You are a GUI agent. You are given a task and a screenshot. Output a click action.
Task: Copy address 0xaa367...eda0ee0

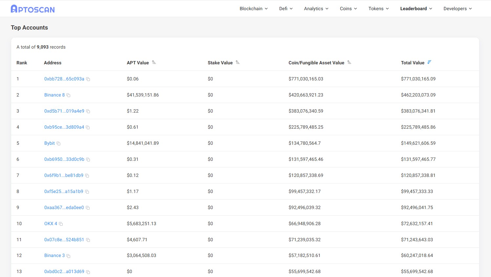(88, 208)
